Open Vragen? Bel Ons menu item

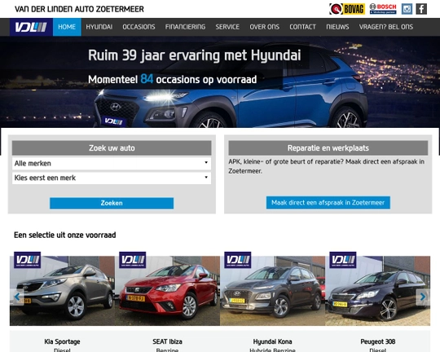[386, 27]
